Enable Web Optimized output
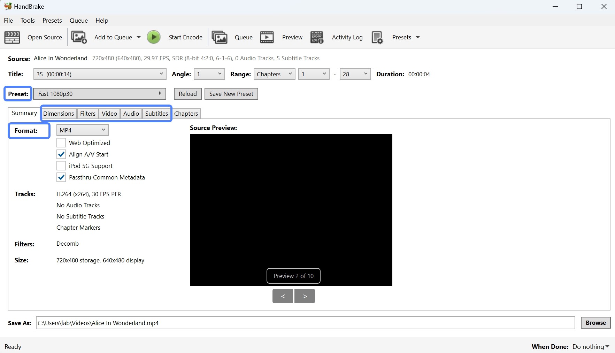Image resolution: width=615 pixels, height=353 pixels. click(61, 143)
